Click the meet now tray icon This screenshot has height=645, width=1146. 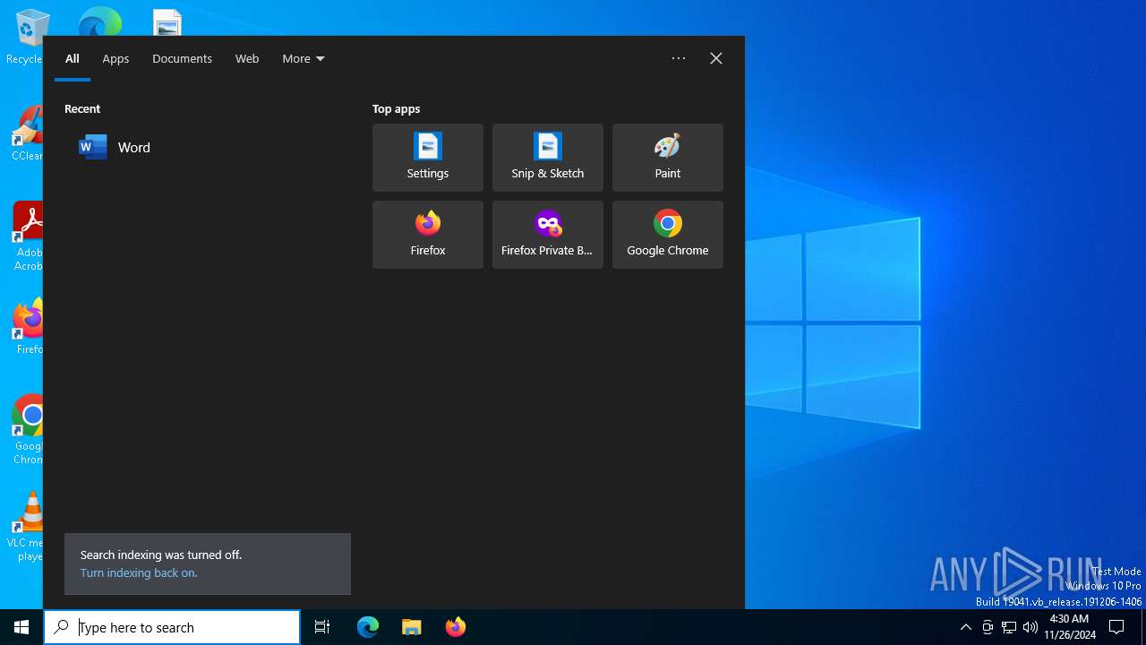click(x=988, y=627)
